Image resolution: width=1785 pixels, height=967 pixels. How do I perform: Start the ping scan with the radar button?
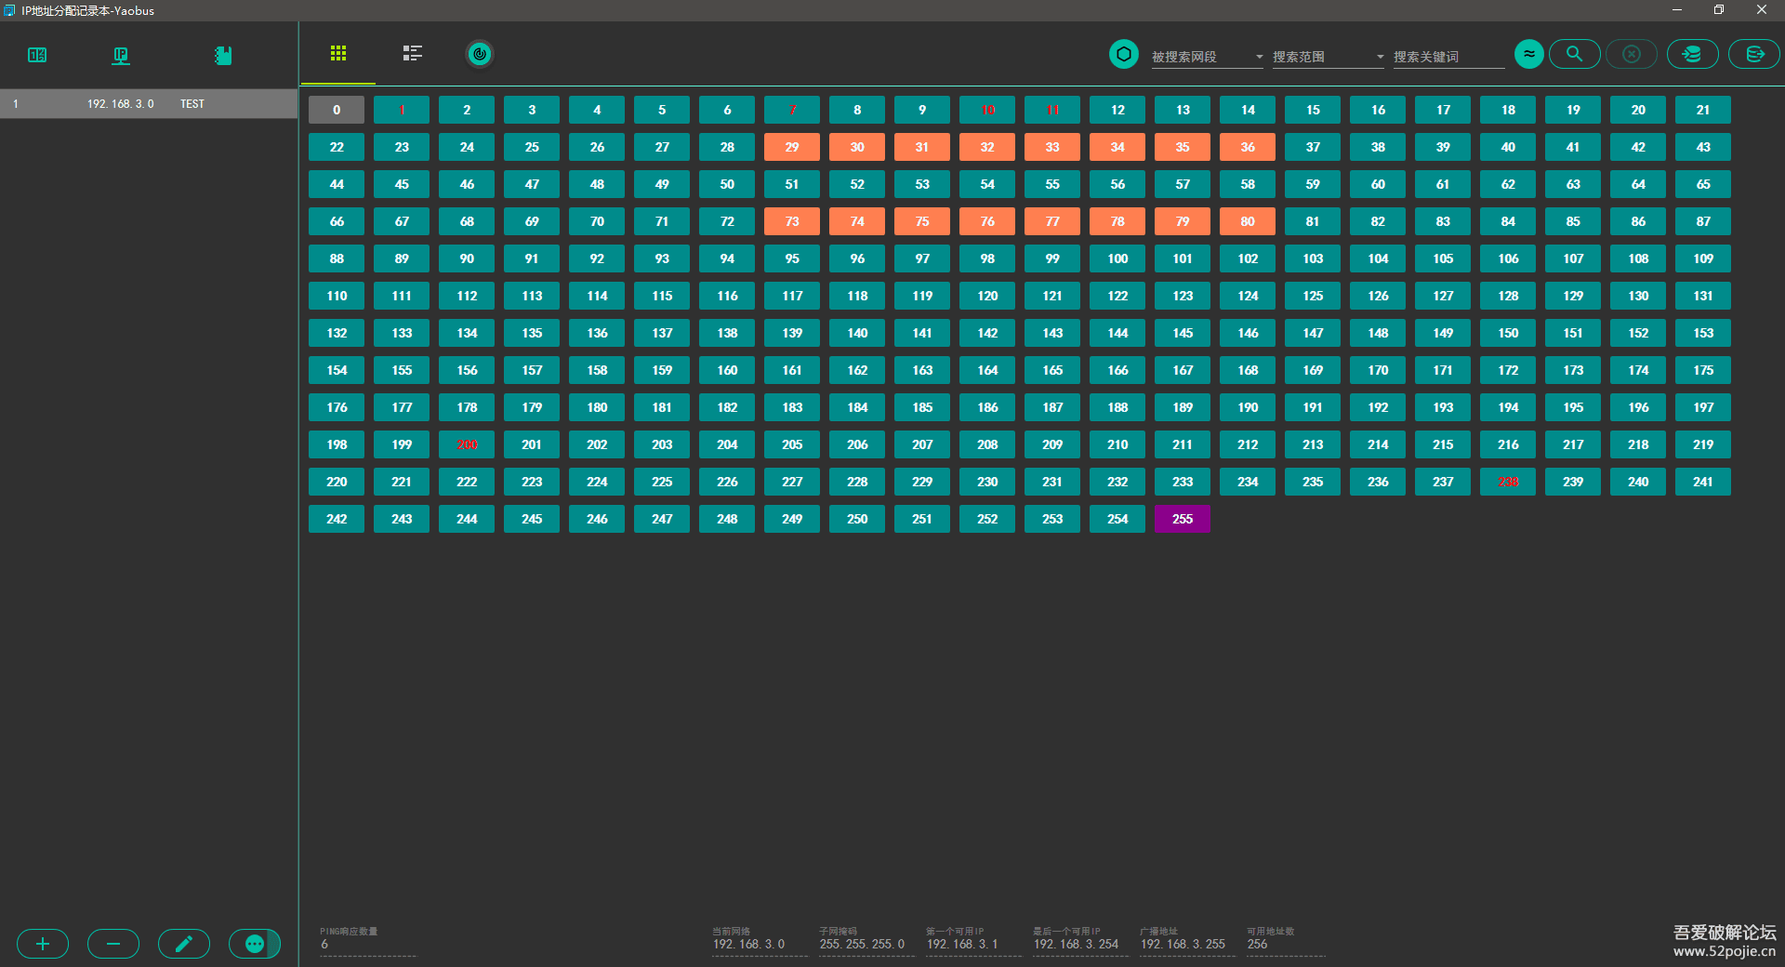(x=480, y=54)
